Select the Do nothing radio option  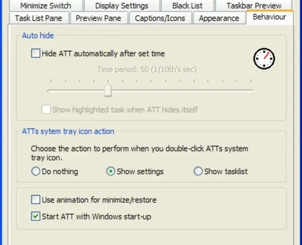36,171
